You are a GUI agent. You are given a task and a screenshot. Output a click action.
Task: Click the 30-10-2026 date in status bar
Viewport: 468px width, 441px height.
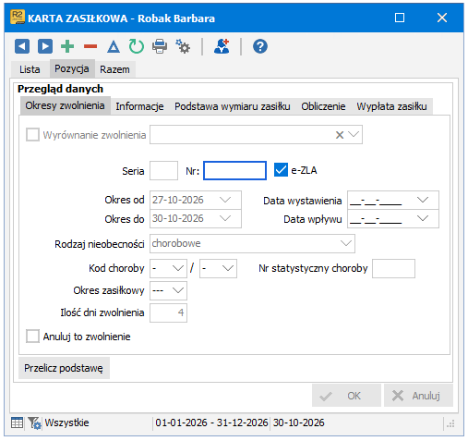click(x=298, y=423)
